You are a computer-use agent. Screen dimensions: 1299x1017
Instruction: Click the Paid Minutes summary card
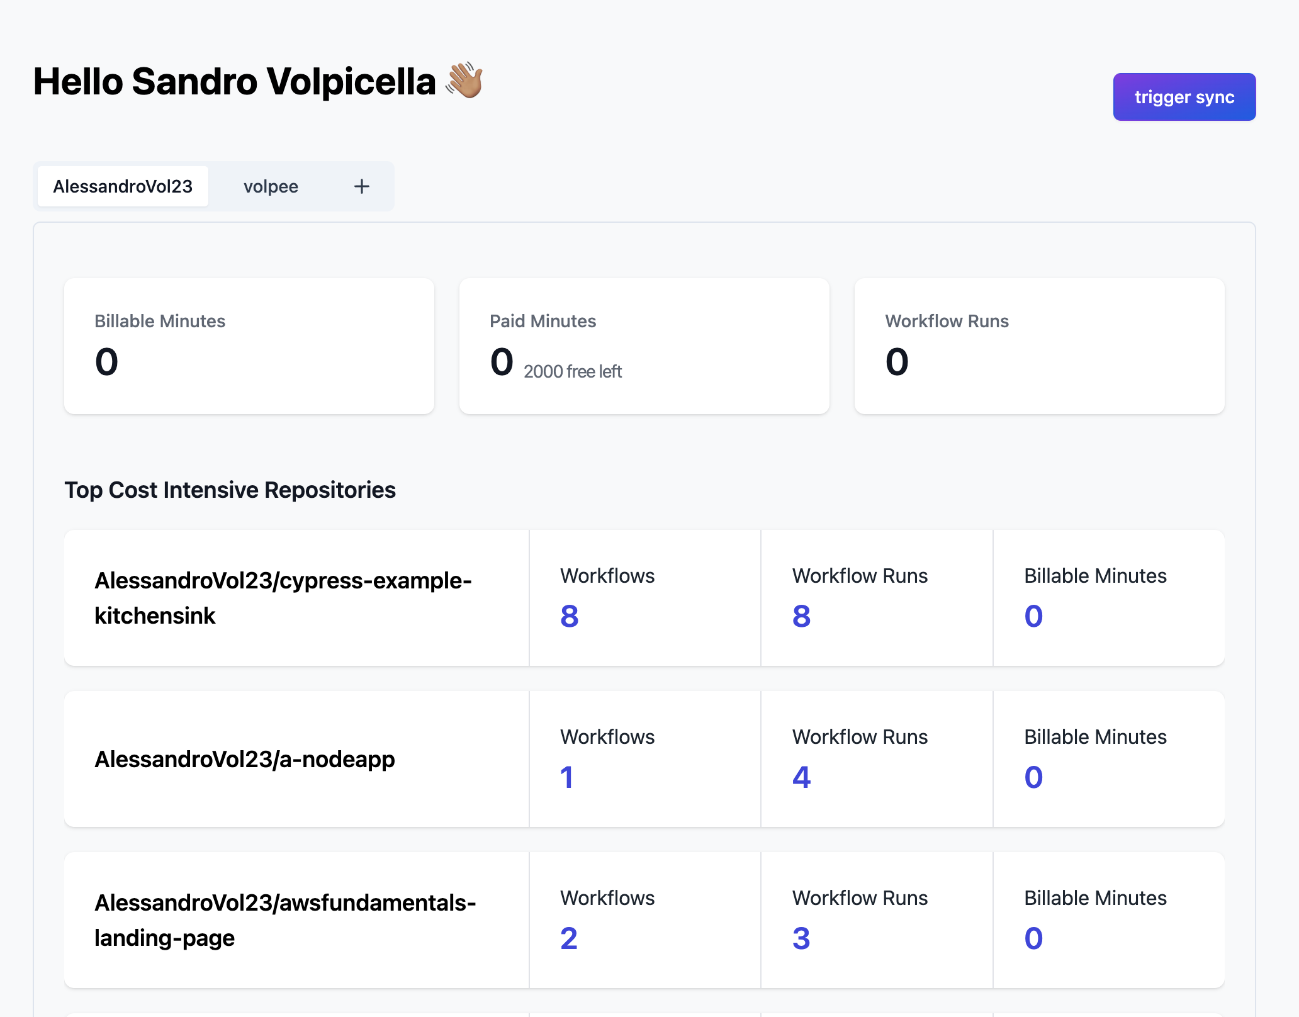[644, 346]
